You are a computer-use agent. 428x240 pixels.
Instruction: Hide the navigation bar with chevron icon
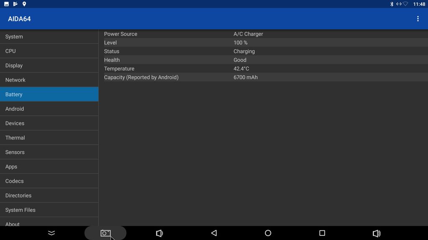pos(51,233)
